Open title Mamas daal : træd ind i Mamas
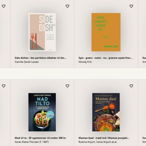The image size is (146, 146). coord(104,138)
